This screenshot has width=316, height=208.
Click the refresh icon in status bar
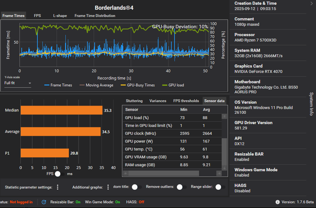pos(44,202)
